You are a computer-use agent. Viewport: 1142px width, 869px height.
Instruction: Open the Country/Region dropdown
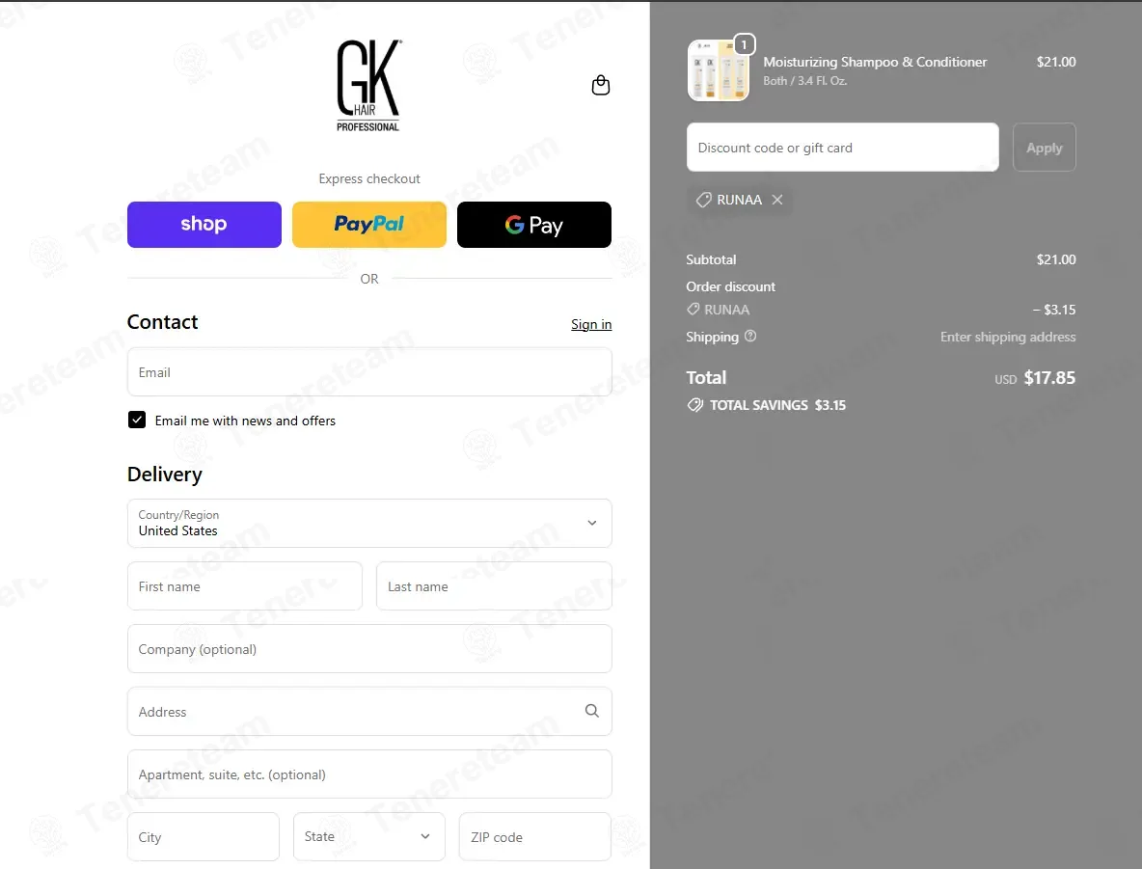point(369,523)
